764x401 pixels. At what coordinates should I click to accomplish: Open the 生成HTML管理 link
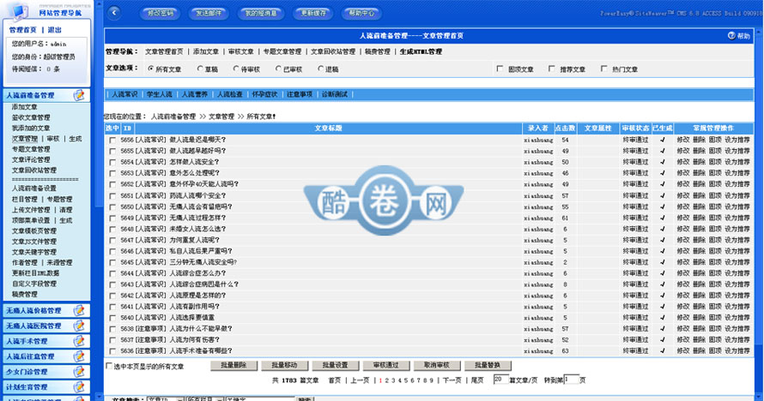click(x=421, y=51)
